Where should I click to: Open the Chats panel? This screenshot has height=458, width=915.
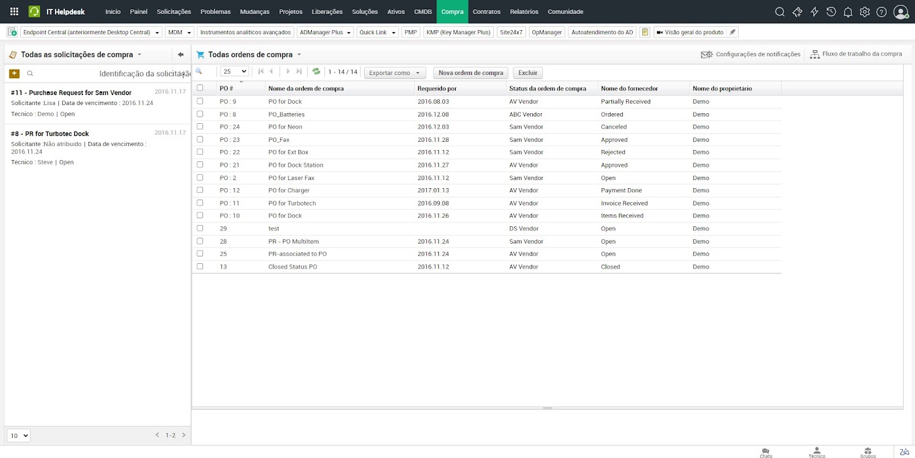(766, 453)
